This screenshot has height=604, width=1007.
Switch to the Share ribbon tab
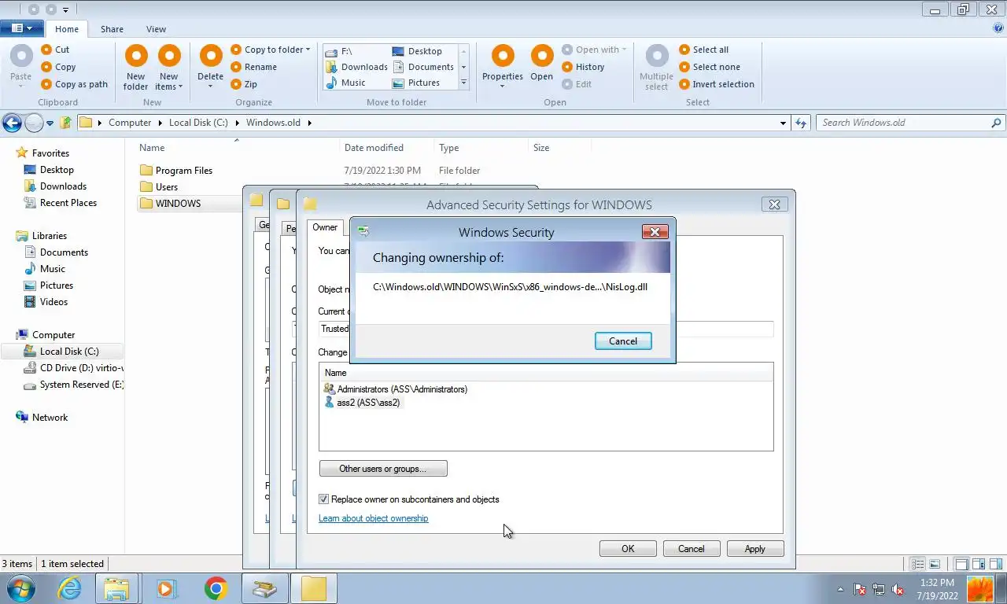click(x=112, y=29)
